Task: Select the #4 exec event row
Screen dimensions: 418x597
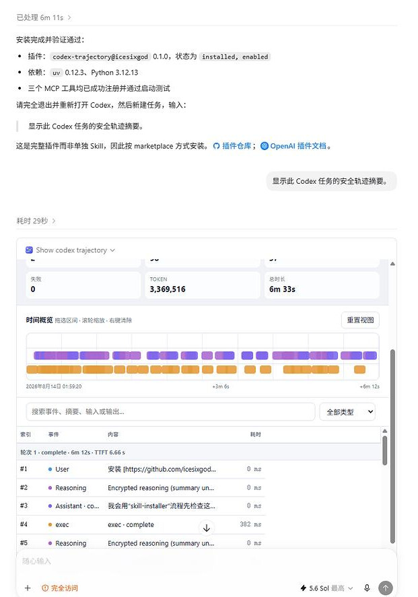Action: point(141,524)
